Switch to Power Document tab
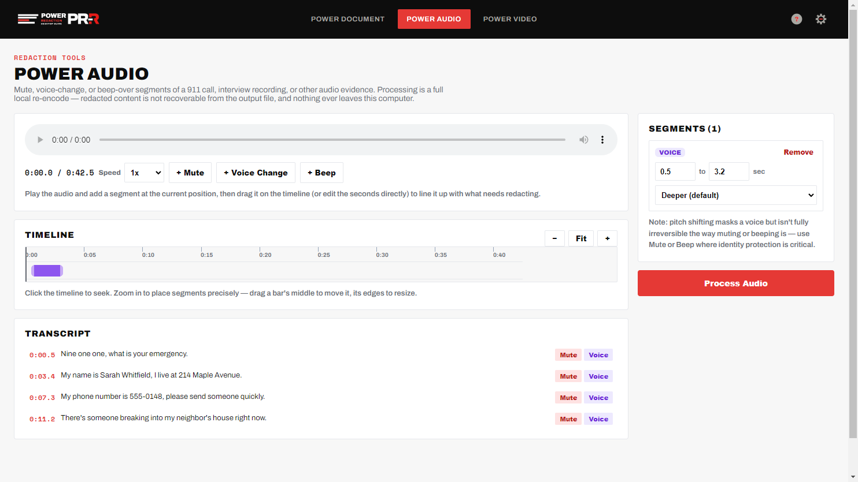 click(x=347, y=19)
